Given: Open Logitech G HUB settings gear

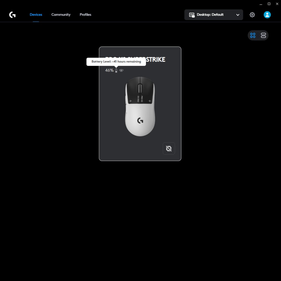Looking at the screenshot, I should [x=252, y=15].
